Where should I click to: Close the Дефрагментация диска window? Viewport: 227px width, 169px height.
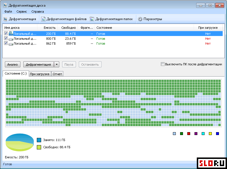[220, 5]
